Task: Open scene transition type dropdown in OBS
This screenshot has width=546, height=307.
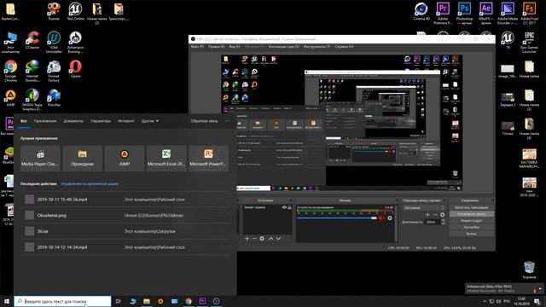Action: click(424, 208)
